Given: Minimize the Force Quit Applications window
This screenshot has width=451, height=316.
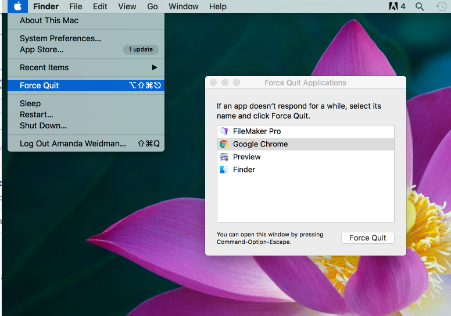Looking at the screenshot, I should [225, 83].
